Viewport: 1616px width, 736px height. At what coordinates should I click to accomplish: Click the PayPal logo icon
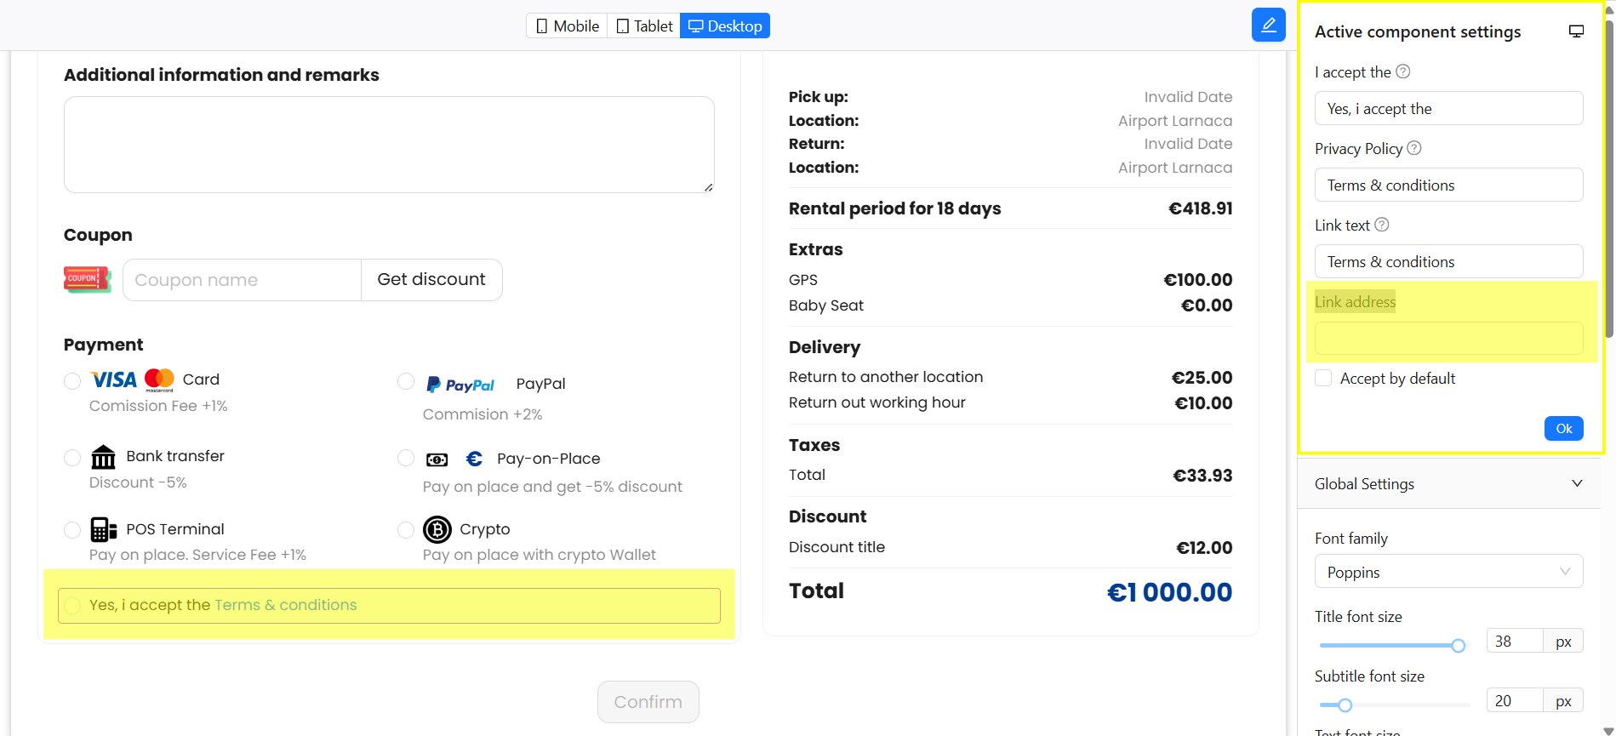pyautogui.click(x=460, y=385)
